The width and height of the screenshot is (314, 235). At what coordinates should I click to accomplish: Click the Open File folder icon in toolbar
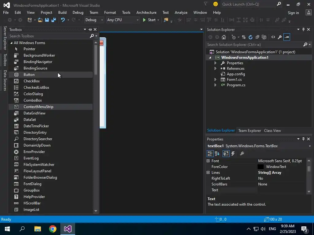(40, 20)
